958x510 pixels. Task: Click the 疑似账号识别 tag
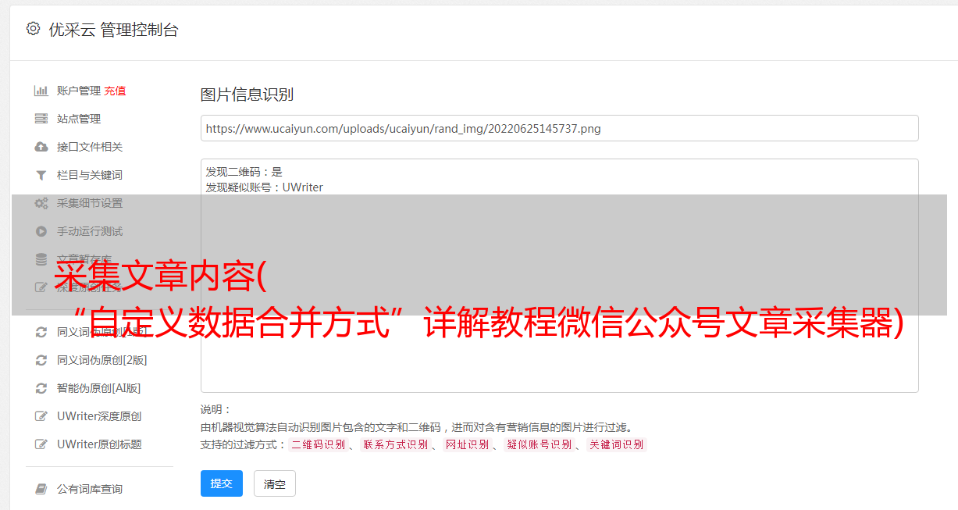click(x=540, y=444)
